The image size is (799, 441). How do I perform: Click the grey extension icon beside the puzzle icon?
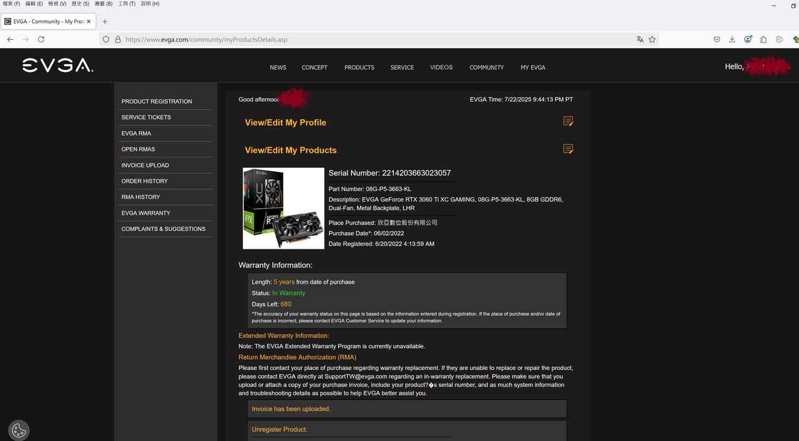780,39
